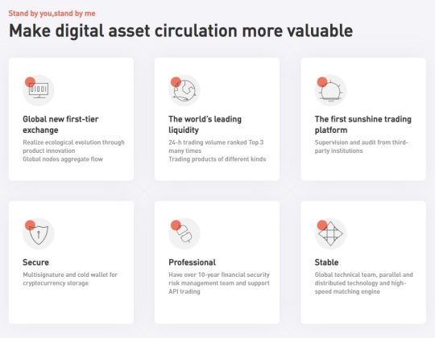Select The first sunshine trading platform heading
The height and width of the screenshot is (338, 435).
[362, 125]
